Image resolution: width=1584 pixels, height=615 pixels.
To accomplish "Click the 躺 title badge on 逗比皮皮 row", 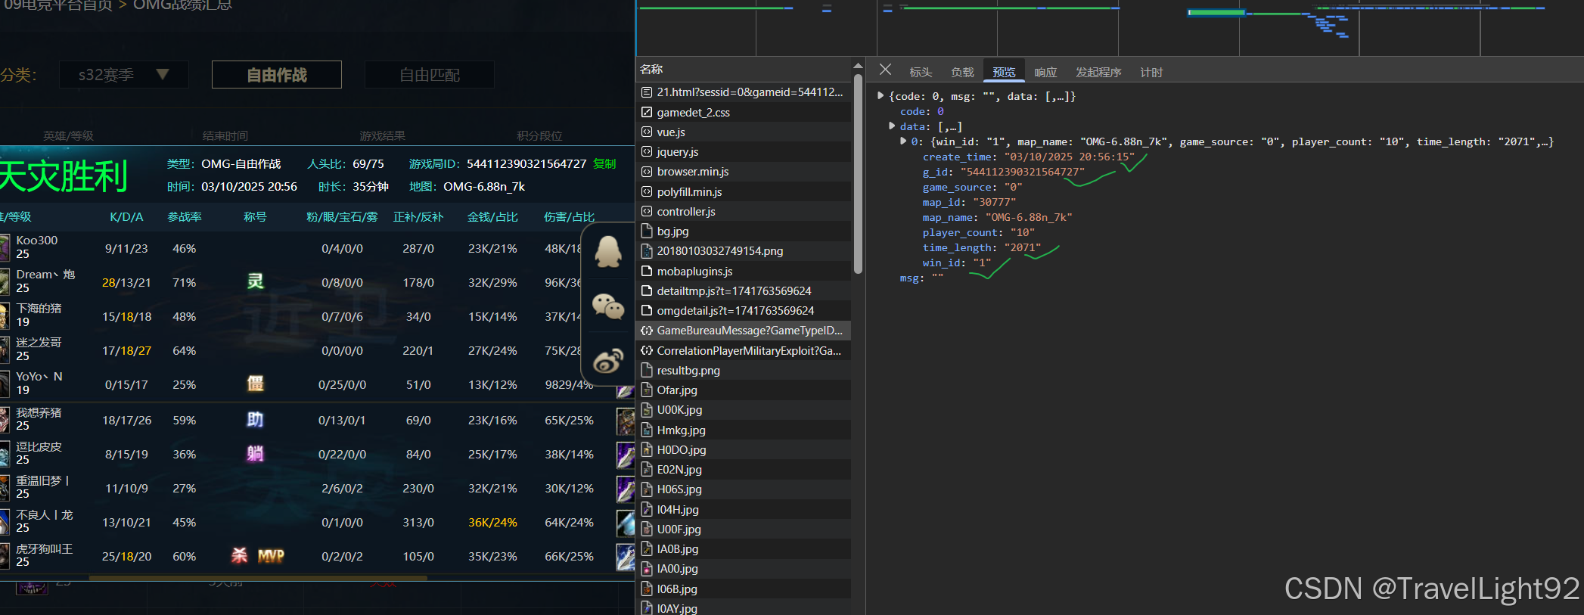I will pos(256,453).
